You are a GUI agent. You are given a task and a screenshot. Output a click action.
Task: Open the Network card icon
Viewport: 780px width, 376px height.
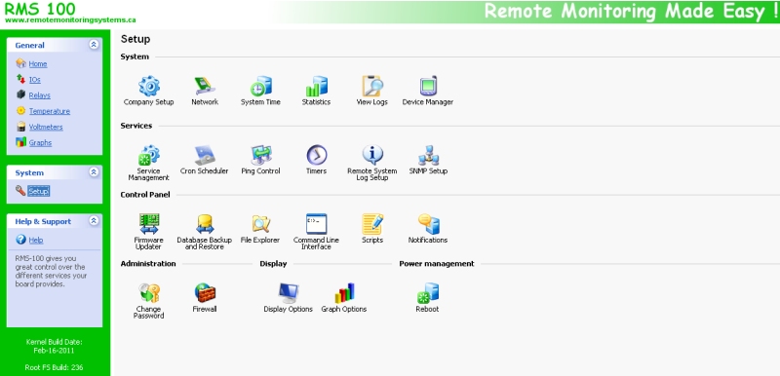point(205,86)
